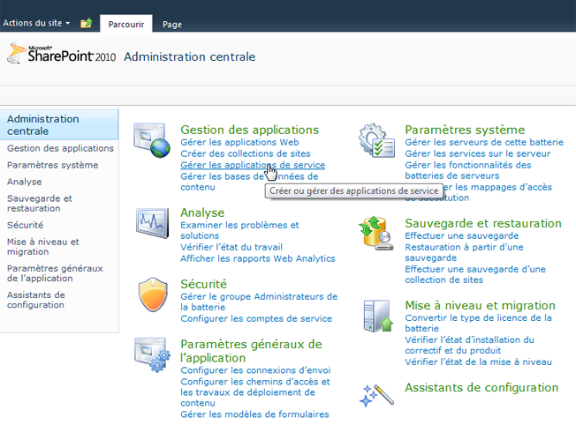
Task: Open Gérer les serveurs de cette batterie
Action: [484, 142]
